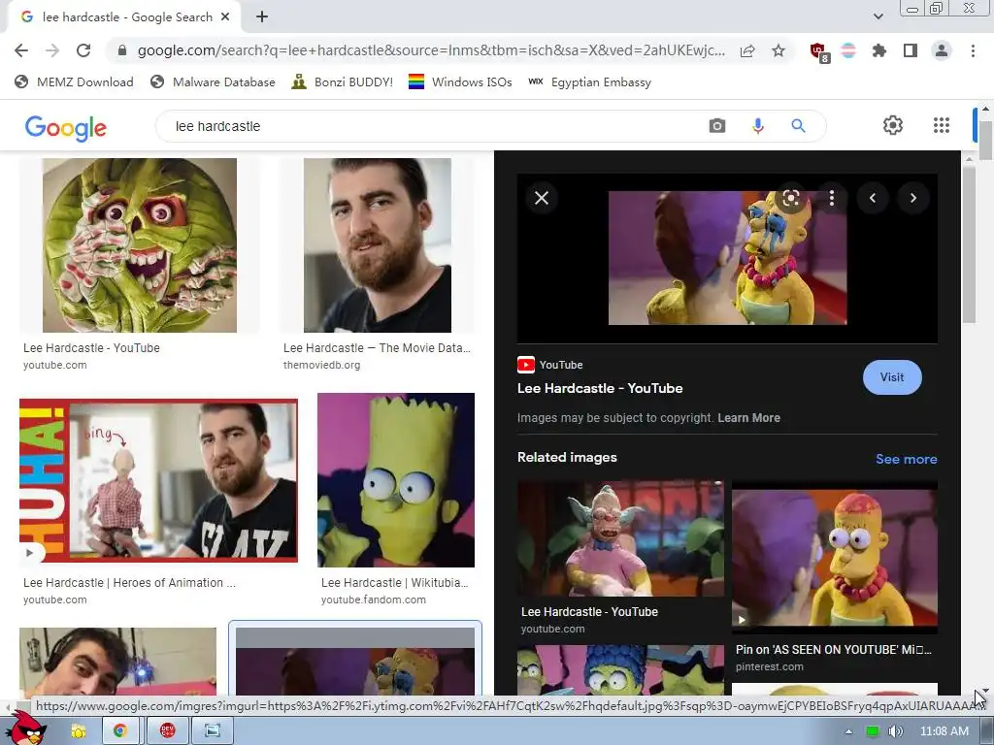The width and height of the screenshot is (994, 745).
Task: Go back to the previous page
Action: tap(21, 50)
